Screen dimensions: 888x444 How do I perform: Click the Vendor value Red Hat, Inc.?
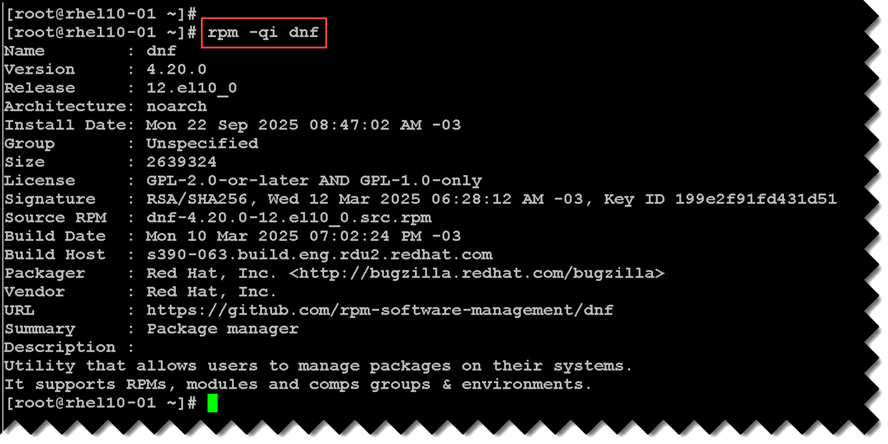click(211, 292)
